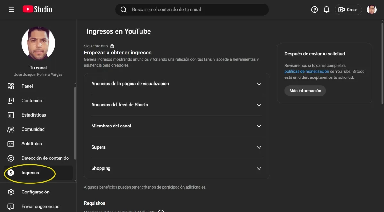Click the sidebar scrollbar
This screenshot has height=212, width=384.
coord(75,123)
